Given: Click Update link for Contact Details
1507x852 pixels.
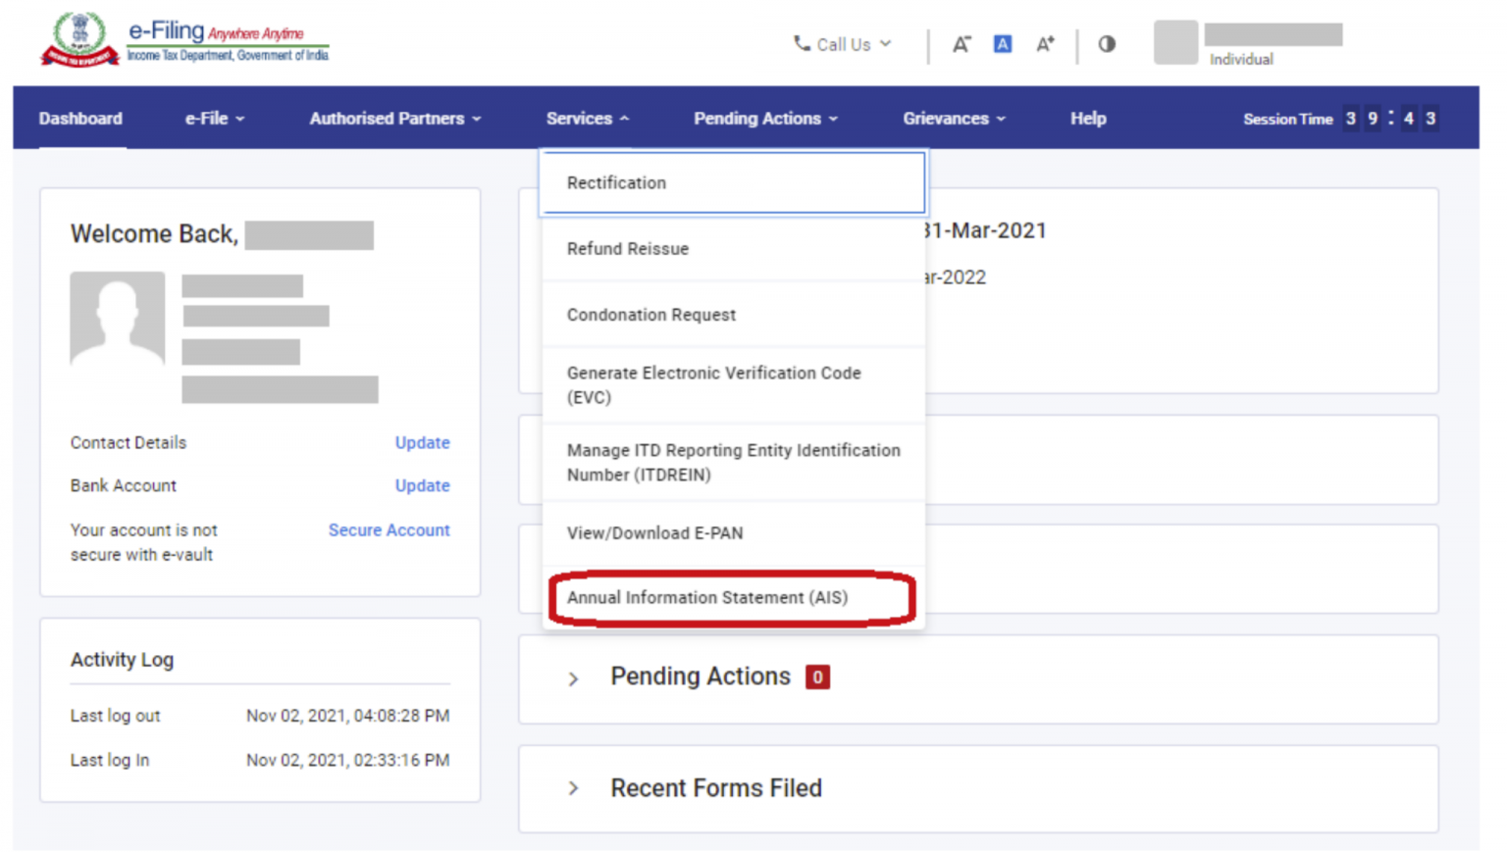Looking at the screenshot, I should (422, 443).
